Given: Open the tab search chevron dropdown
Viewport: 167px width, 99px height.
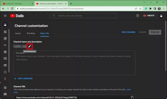Looking at the screenshot, I should point(144,2).
